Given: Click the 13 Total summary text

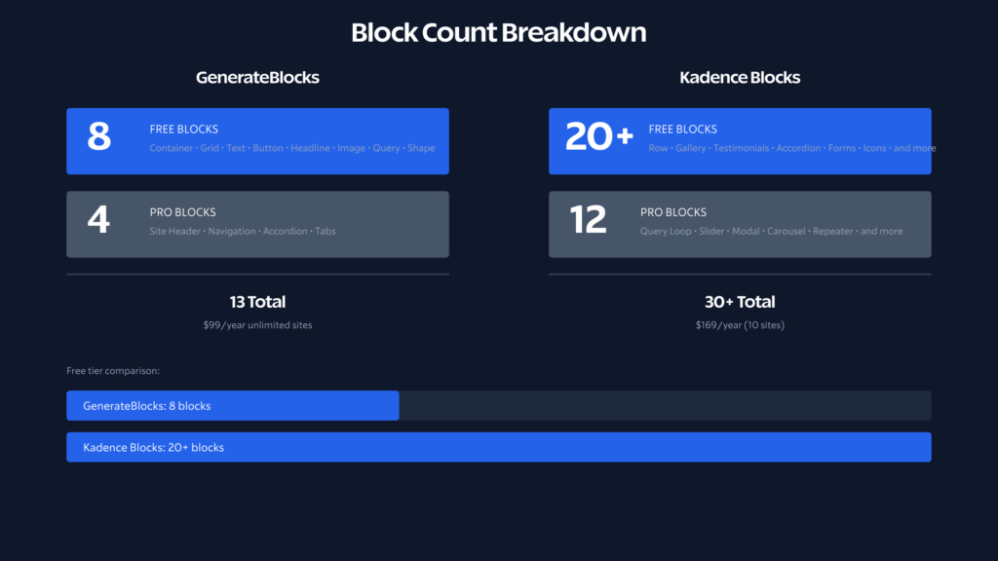Looking at the screenshot, I should pos(257,302).
